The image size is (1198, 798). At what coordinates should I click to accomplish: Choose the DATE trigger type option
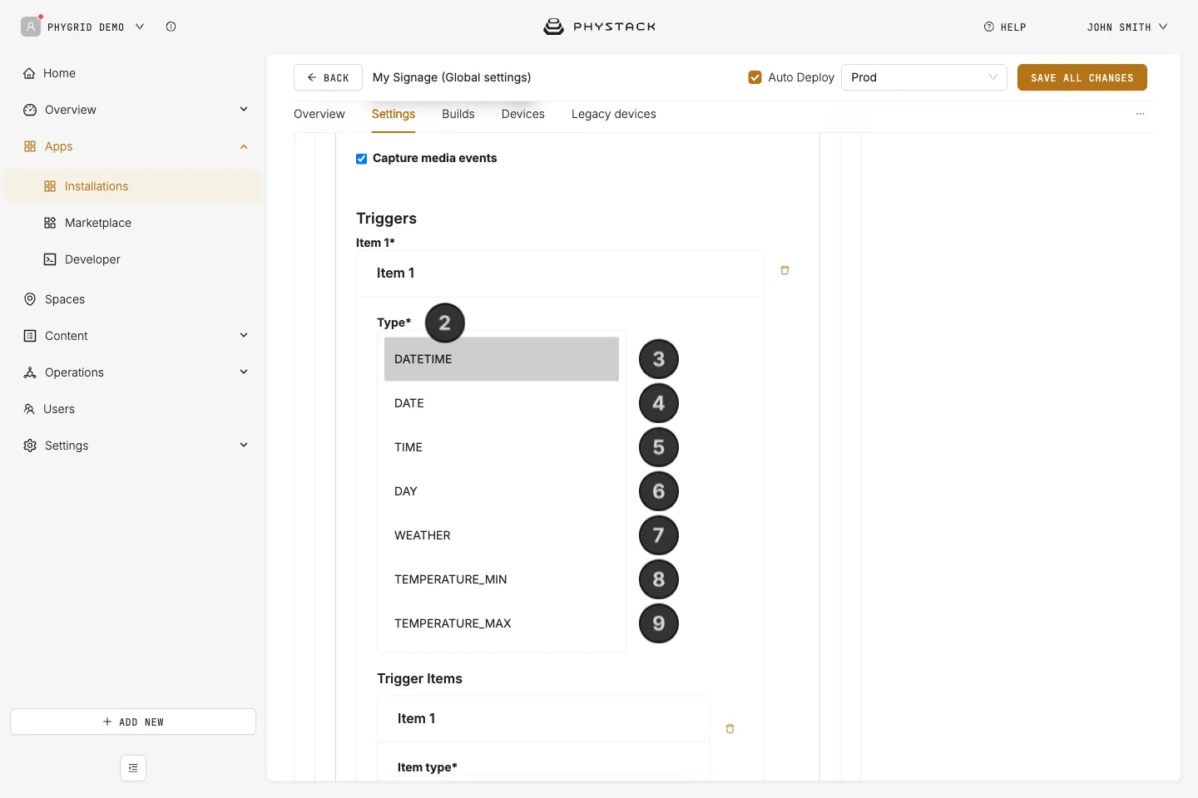(502, 403)
